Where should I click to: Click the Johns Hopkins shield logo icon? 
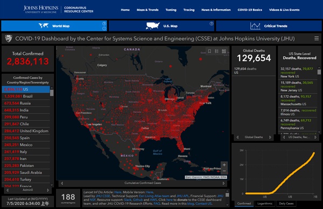pyautogui.click(x=9, y=39)
